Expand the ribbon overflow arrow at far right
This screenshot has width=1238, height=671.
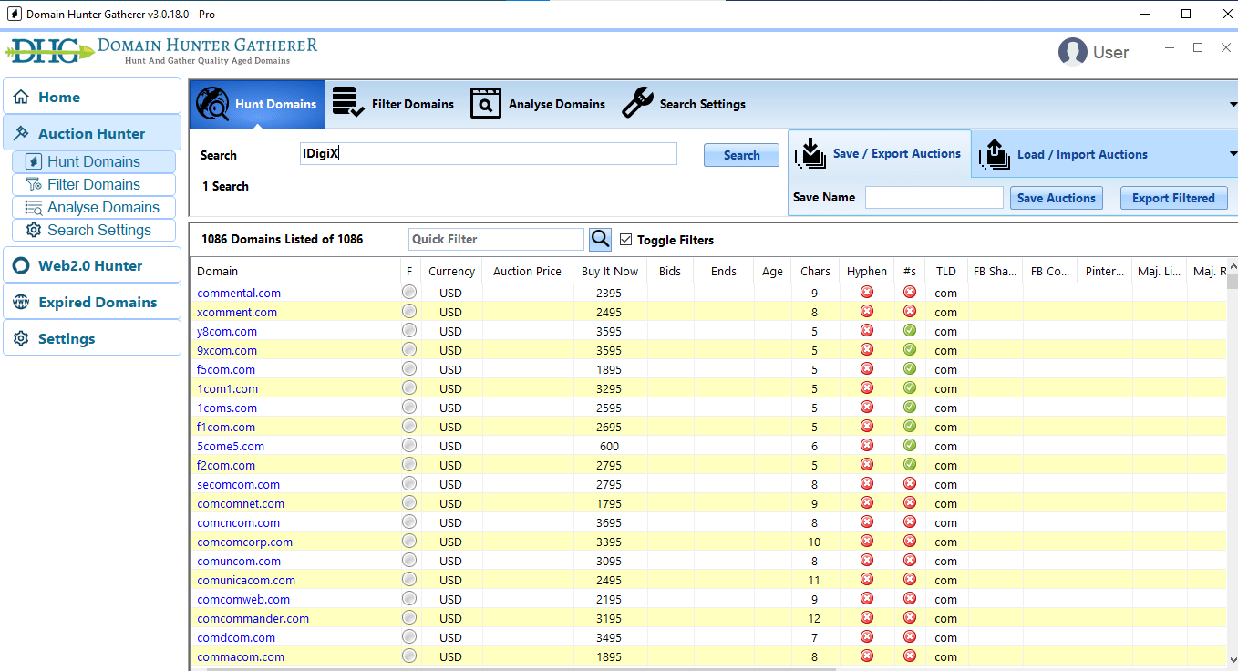coord(1233,104)
